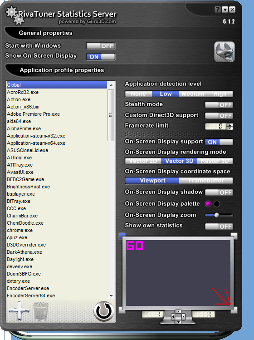This screenshot has height=340, width=254.
Task: Click the Framerate limit value field
Action: (x=215, y=126)
